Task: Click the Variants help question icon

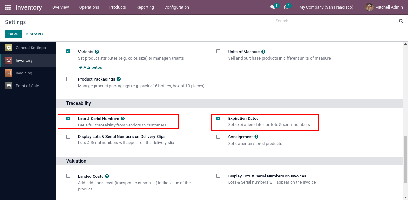Action: click(x=97, y=52)
